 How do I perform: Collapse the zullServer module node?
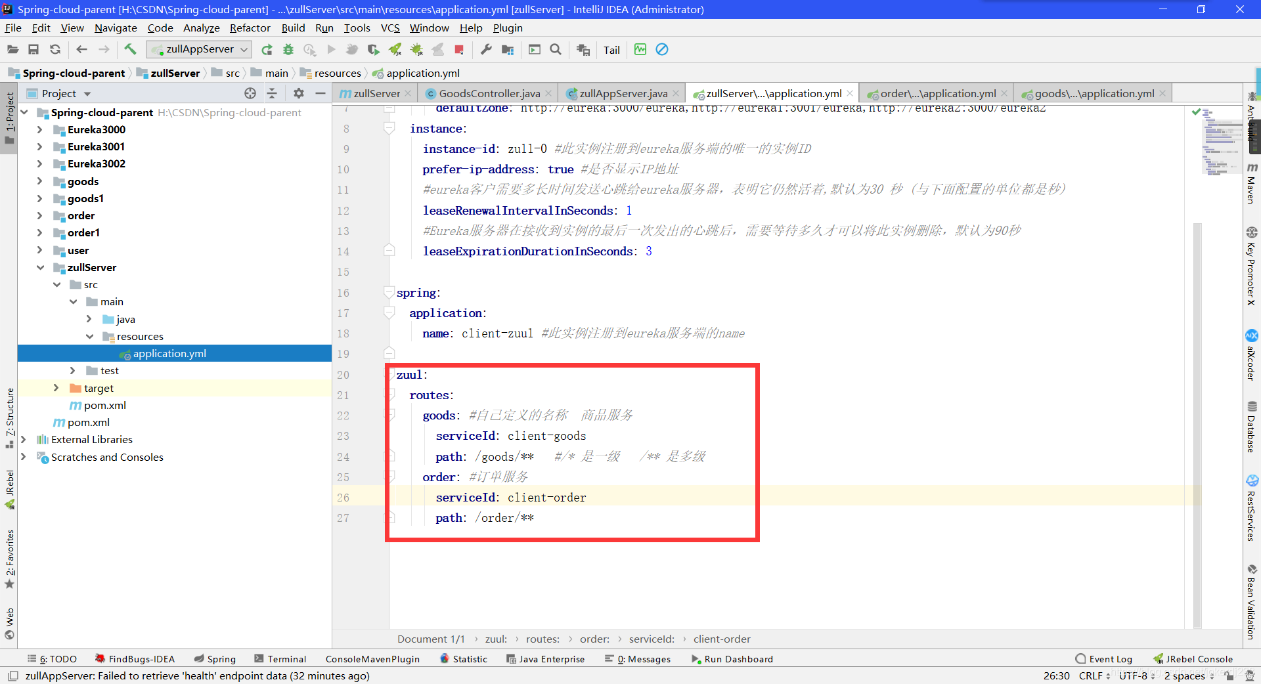39,267
